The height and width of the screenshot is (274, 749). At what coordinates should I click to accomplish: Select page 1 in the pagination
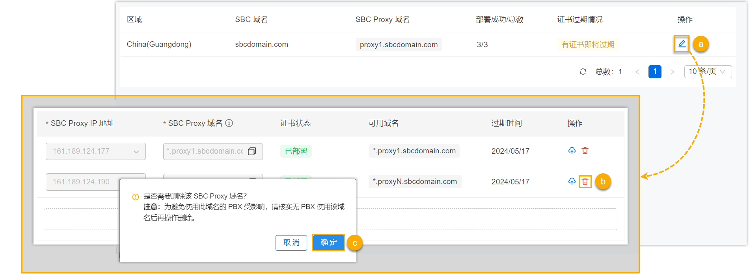655,72
